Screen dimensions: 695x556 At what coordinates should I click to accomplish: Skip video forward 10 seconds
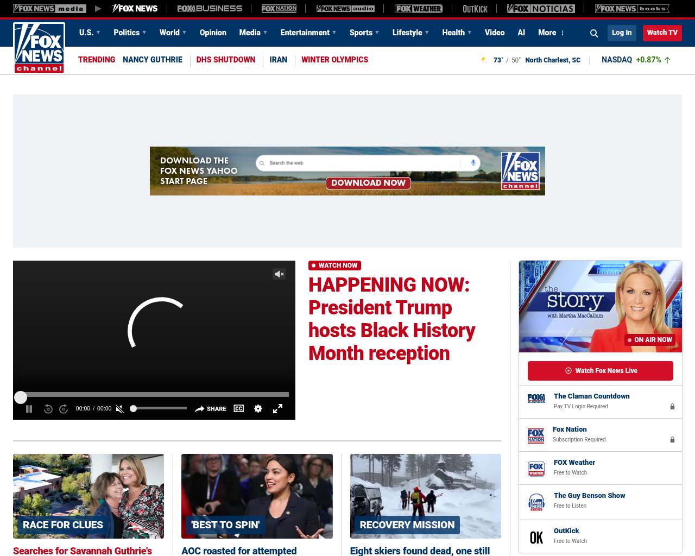[64, 409]
